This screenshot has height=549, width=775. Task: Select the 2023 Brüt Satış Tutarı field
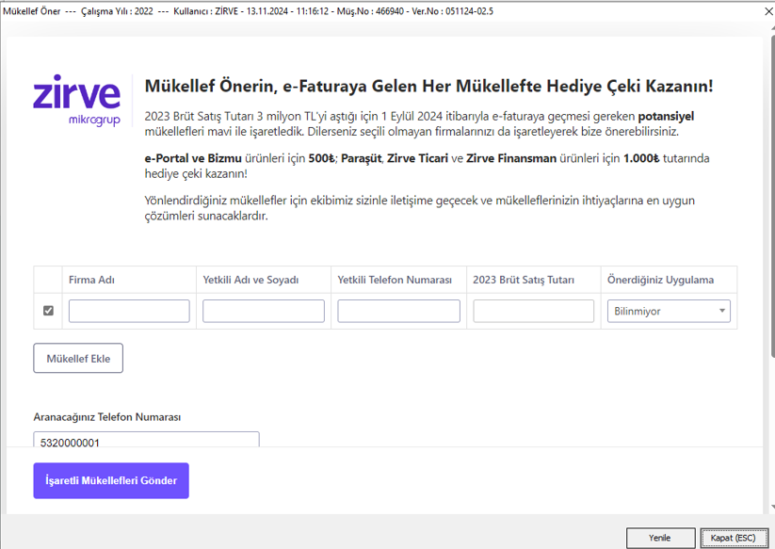coord(533,312)
